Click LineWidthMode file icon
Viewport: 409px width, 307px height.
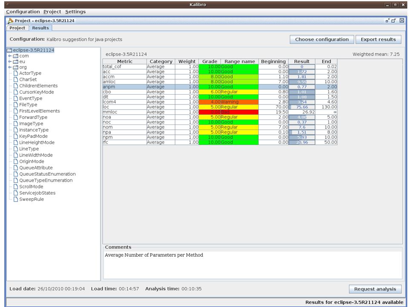(16, 155)
